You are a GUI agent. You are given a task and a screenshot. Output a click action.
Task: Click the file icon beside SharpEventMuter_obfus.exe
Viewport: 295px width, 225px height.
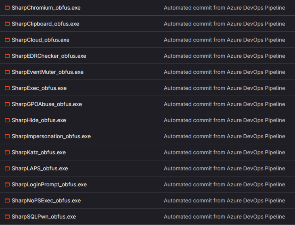[x=7, y=72]
